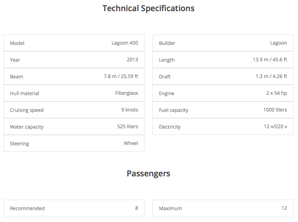Click the Passengers section heading
Screen dimensions: 298x222
coord(148,174)
